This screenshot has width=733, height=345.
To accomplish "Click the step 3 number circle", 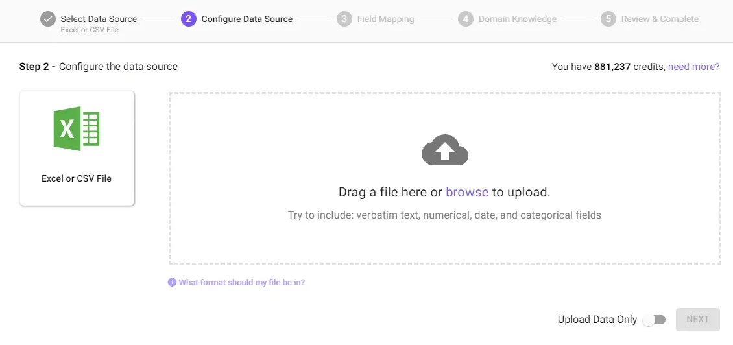I will pos(344,19).
